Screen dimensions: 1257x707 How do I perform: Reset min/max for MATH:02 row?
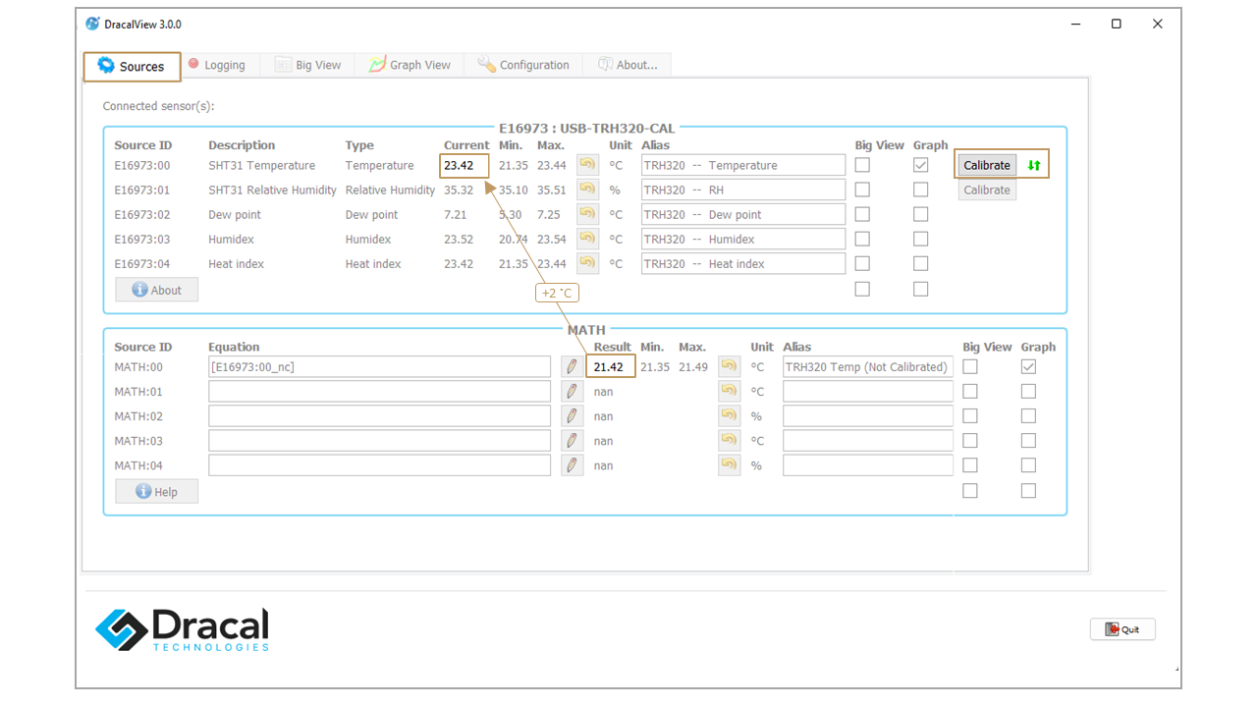pos(729,415)
